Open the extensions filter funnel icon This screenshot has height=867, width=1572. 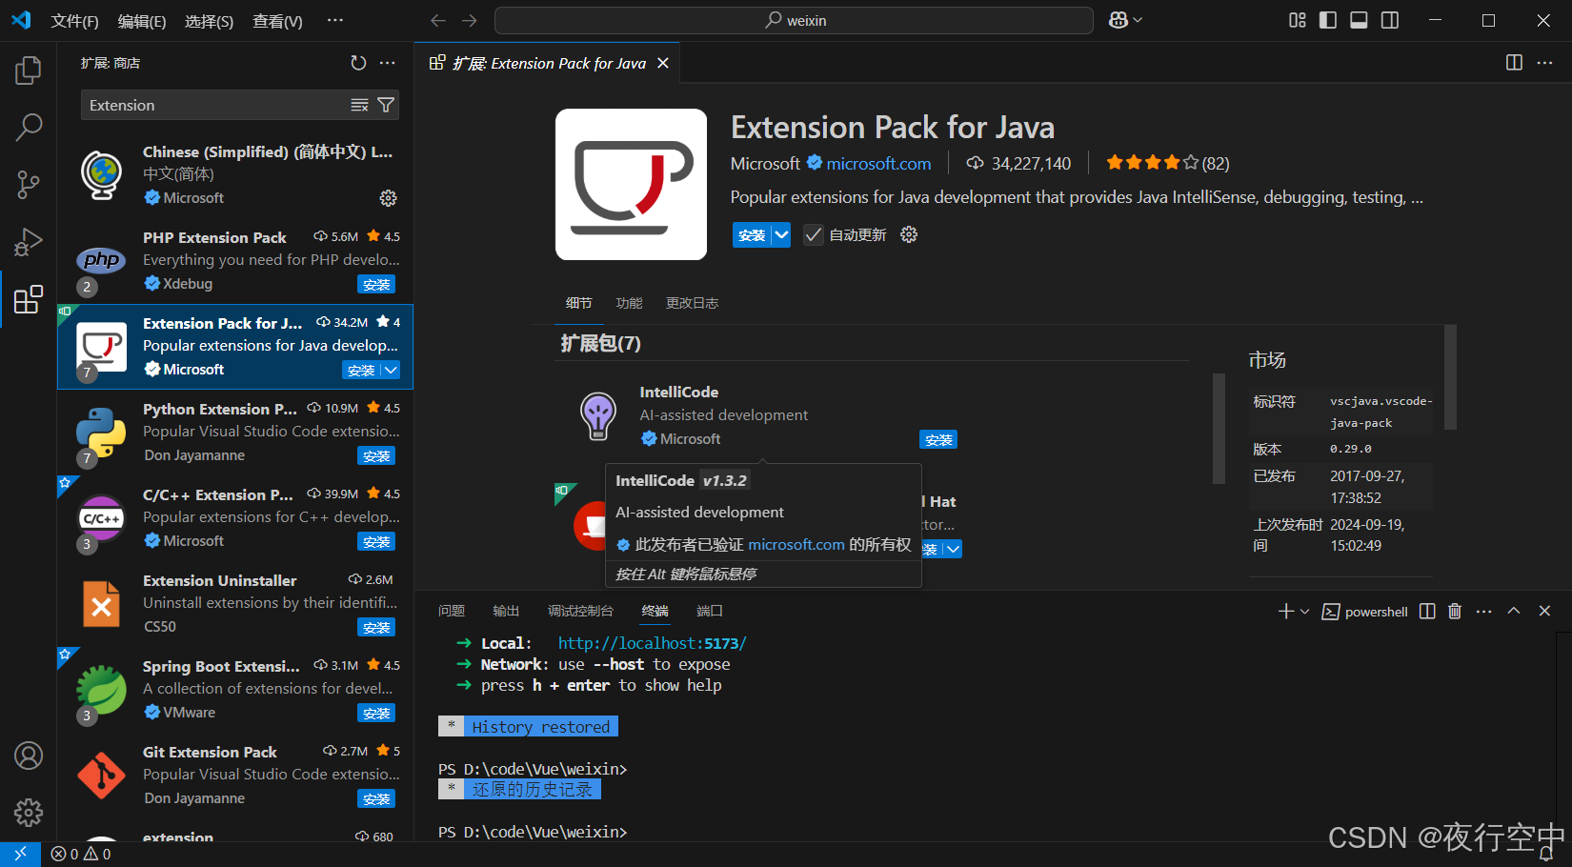[386, 105]
